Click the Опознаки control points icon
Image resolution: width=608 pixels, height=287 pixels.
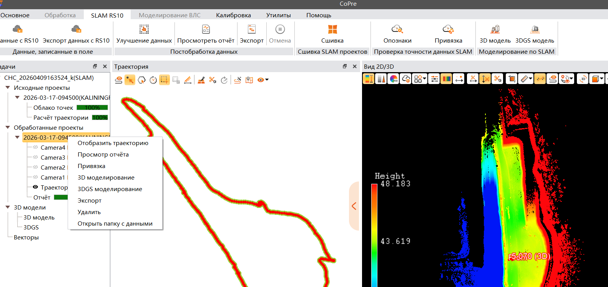[397, 30]
